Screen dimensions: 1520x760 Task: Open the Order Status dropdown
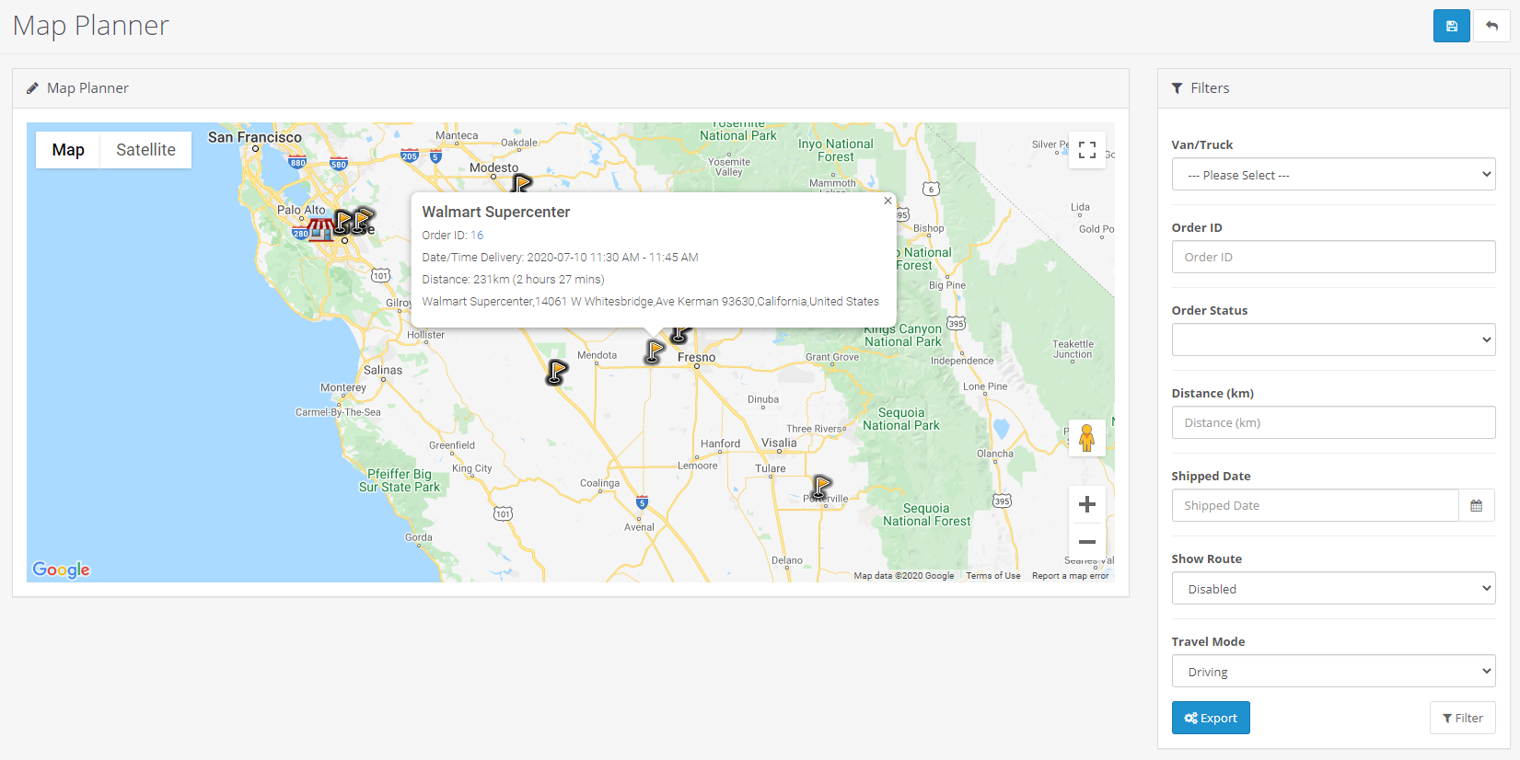(x=1333, y=340)
